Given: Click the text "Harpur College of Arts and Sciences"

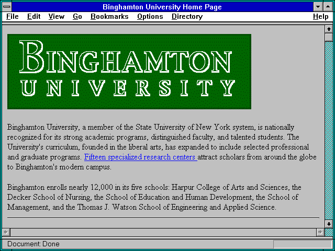Looking at the screenshot, I should click(x=229, y=187).
